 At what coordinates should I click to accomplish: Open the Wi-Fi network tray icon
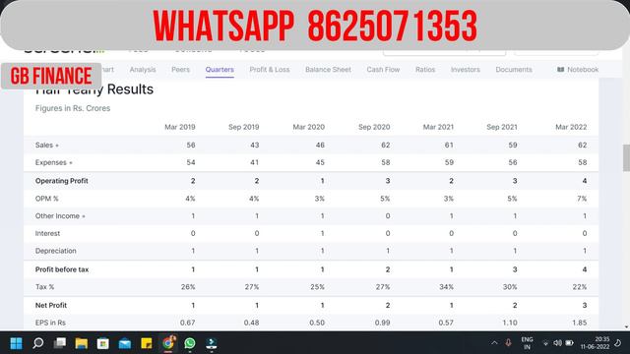(545, 343)
